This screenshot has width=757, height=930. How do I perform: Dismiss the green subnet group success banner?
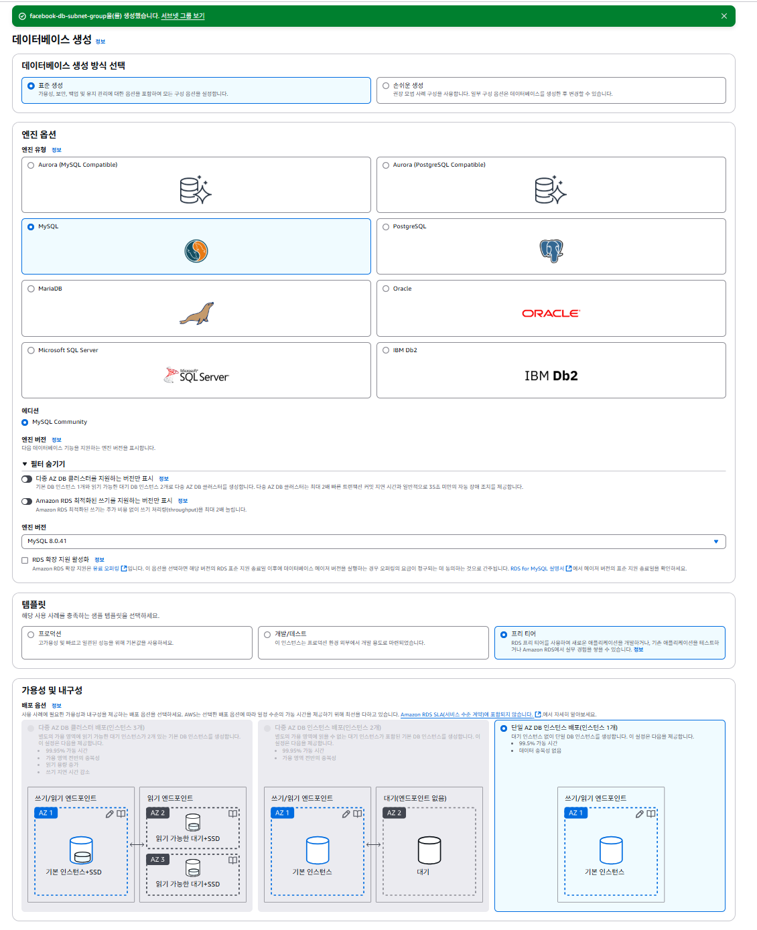(724, 16)
